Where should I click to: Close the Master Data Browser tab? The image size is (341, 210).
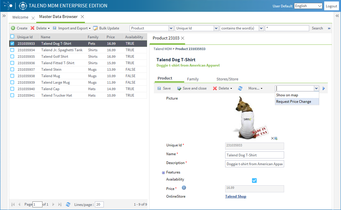[x=82, y=16]
